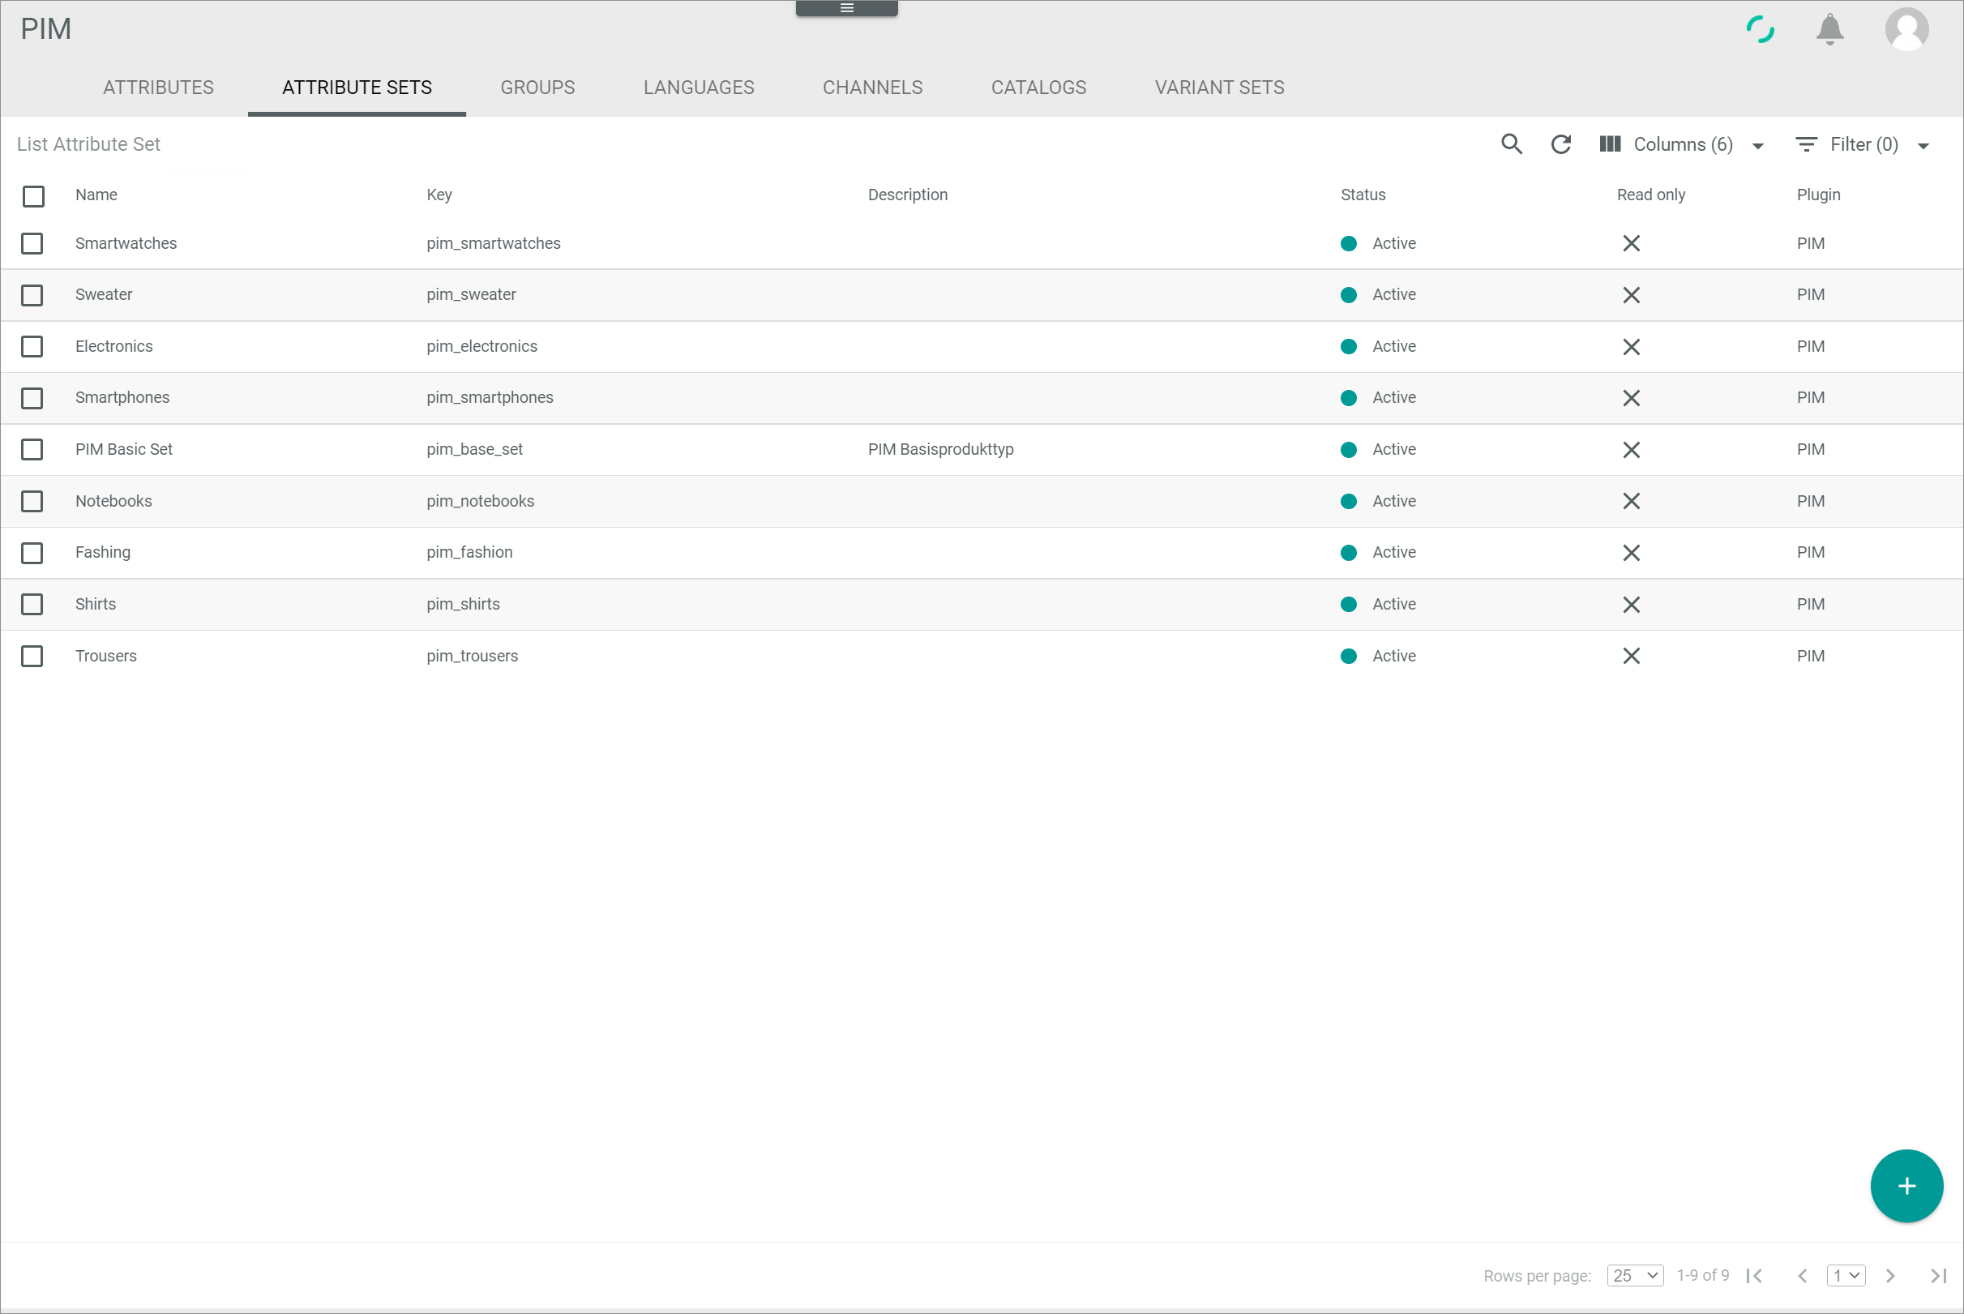The width and height of the screenshot is (1964, 1314).
Task: Click the pim_fashion key cell
Action: 469,552
